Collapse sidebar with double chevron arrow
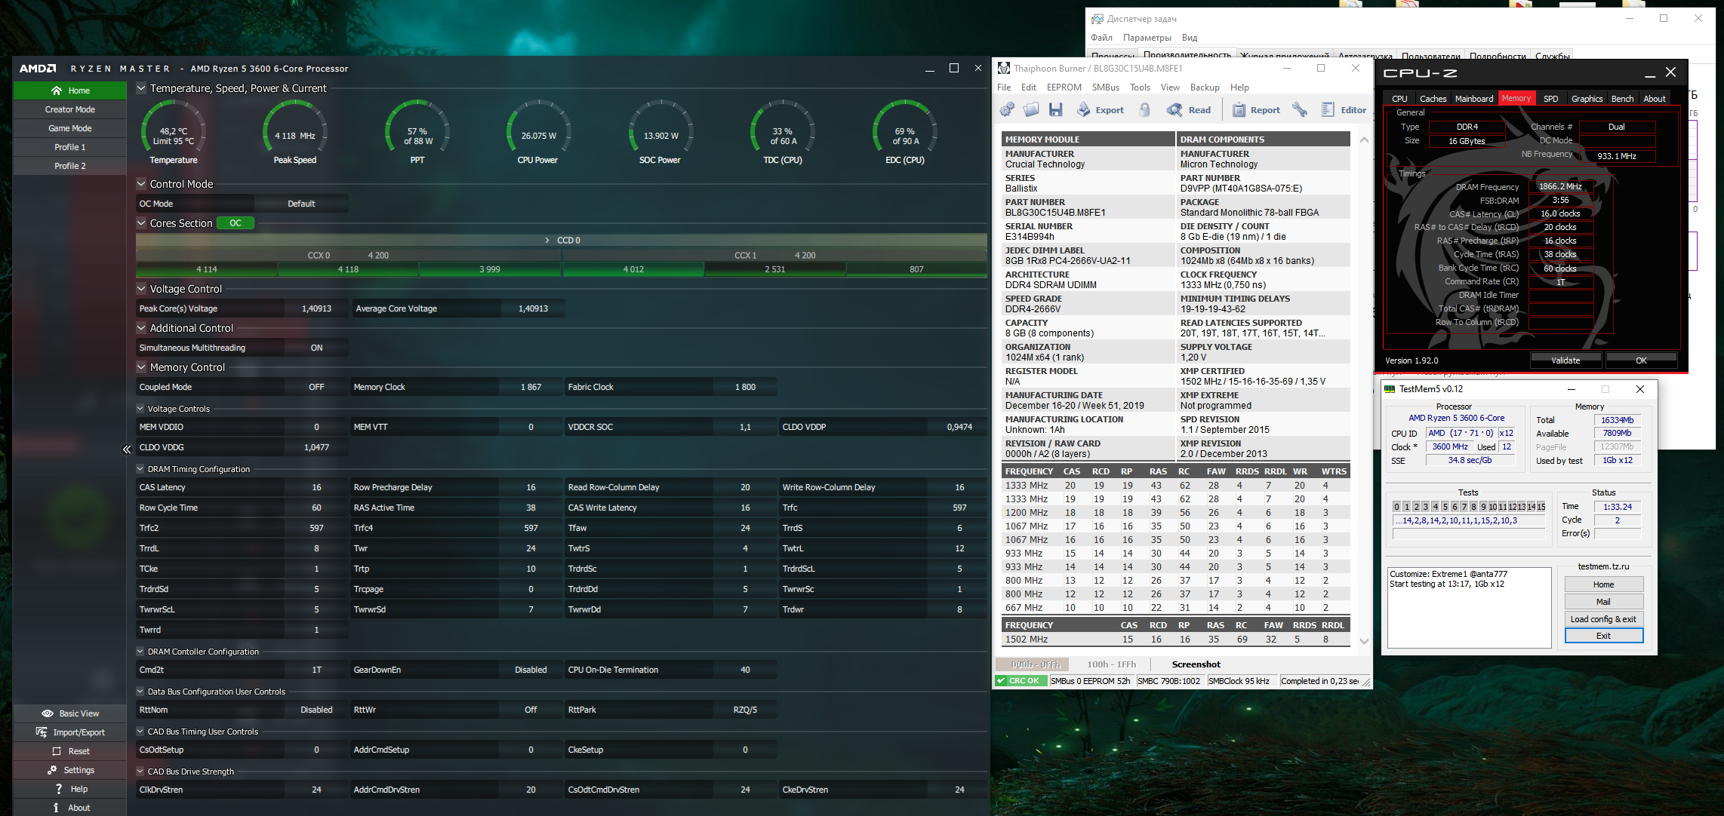 pos(127,449)
